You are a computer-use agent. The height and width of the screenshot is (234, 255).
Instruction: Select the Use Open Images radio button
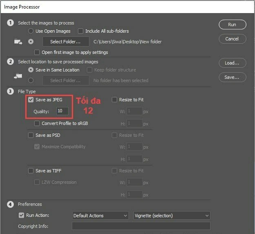coord(31,31)
